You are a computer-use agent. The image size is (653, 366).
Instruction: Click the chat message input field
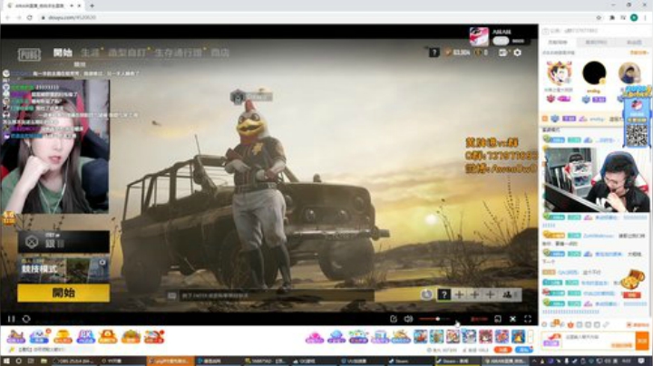[x=598, y=341]
